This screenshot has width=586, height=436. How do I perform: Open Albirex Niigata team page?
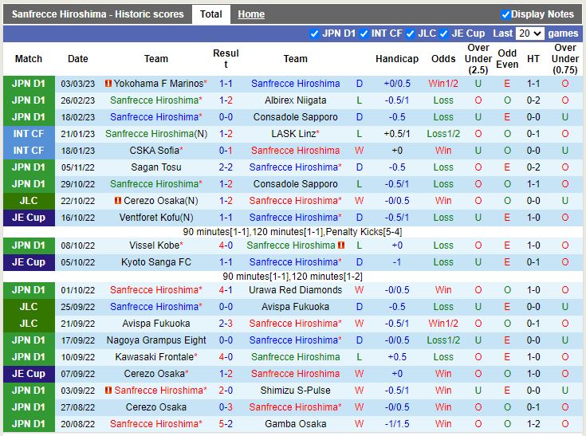[295, 100]
